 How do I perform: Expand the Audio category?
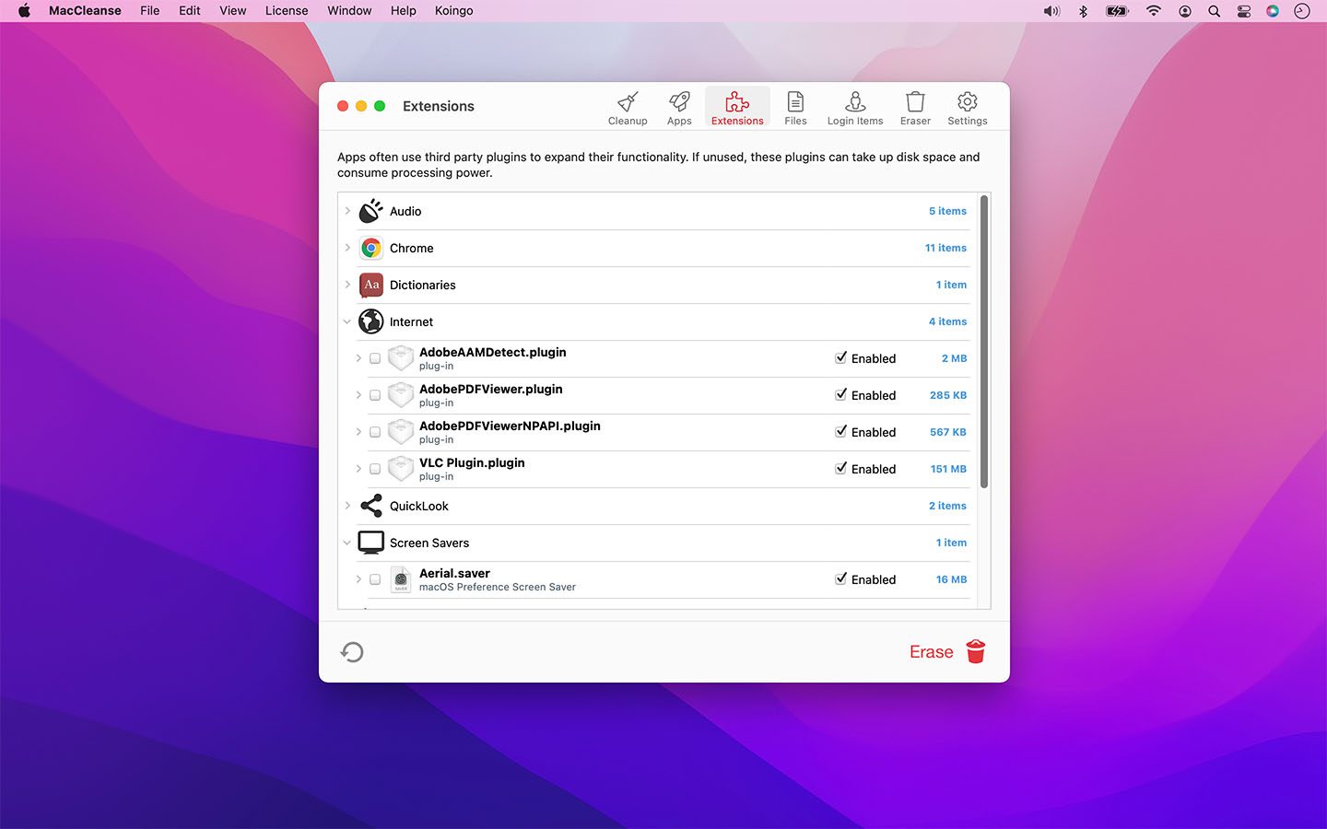tap(347, 211)
